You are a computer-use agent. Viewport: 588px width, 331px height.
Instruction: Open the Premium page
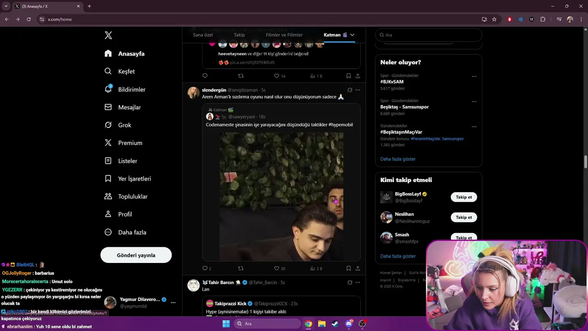[x=123, y=143]
